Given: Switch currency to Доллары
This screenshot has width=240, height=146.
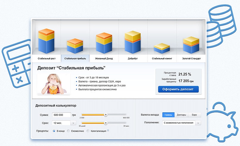Looking at the screenshot, I should [181, 115].
